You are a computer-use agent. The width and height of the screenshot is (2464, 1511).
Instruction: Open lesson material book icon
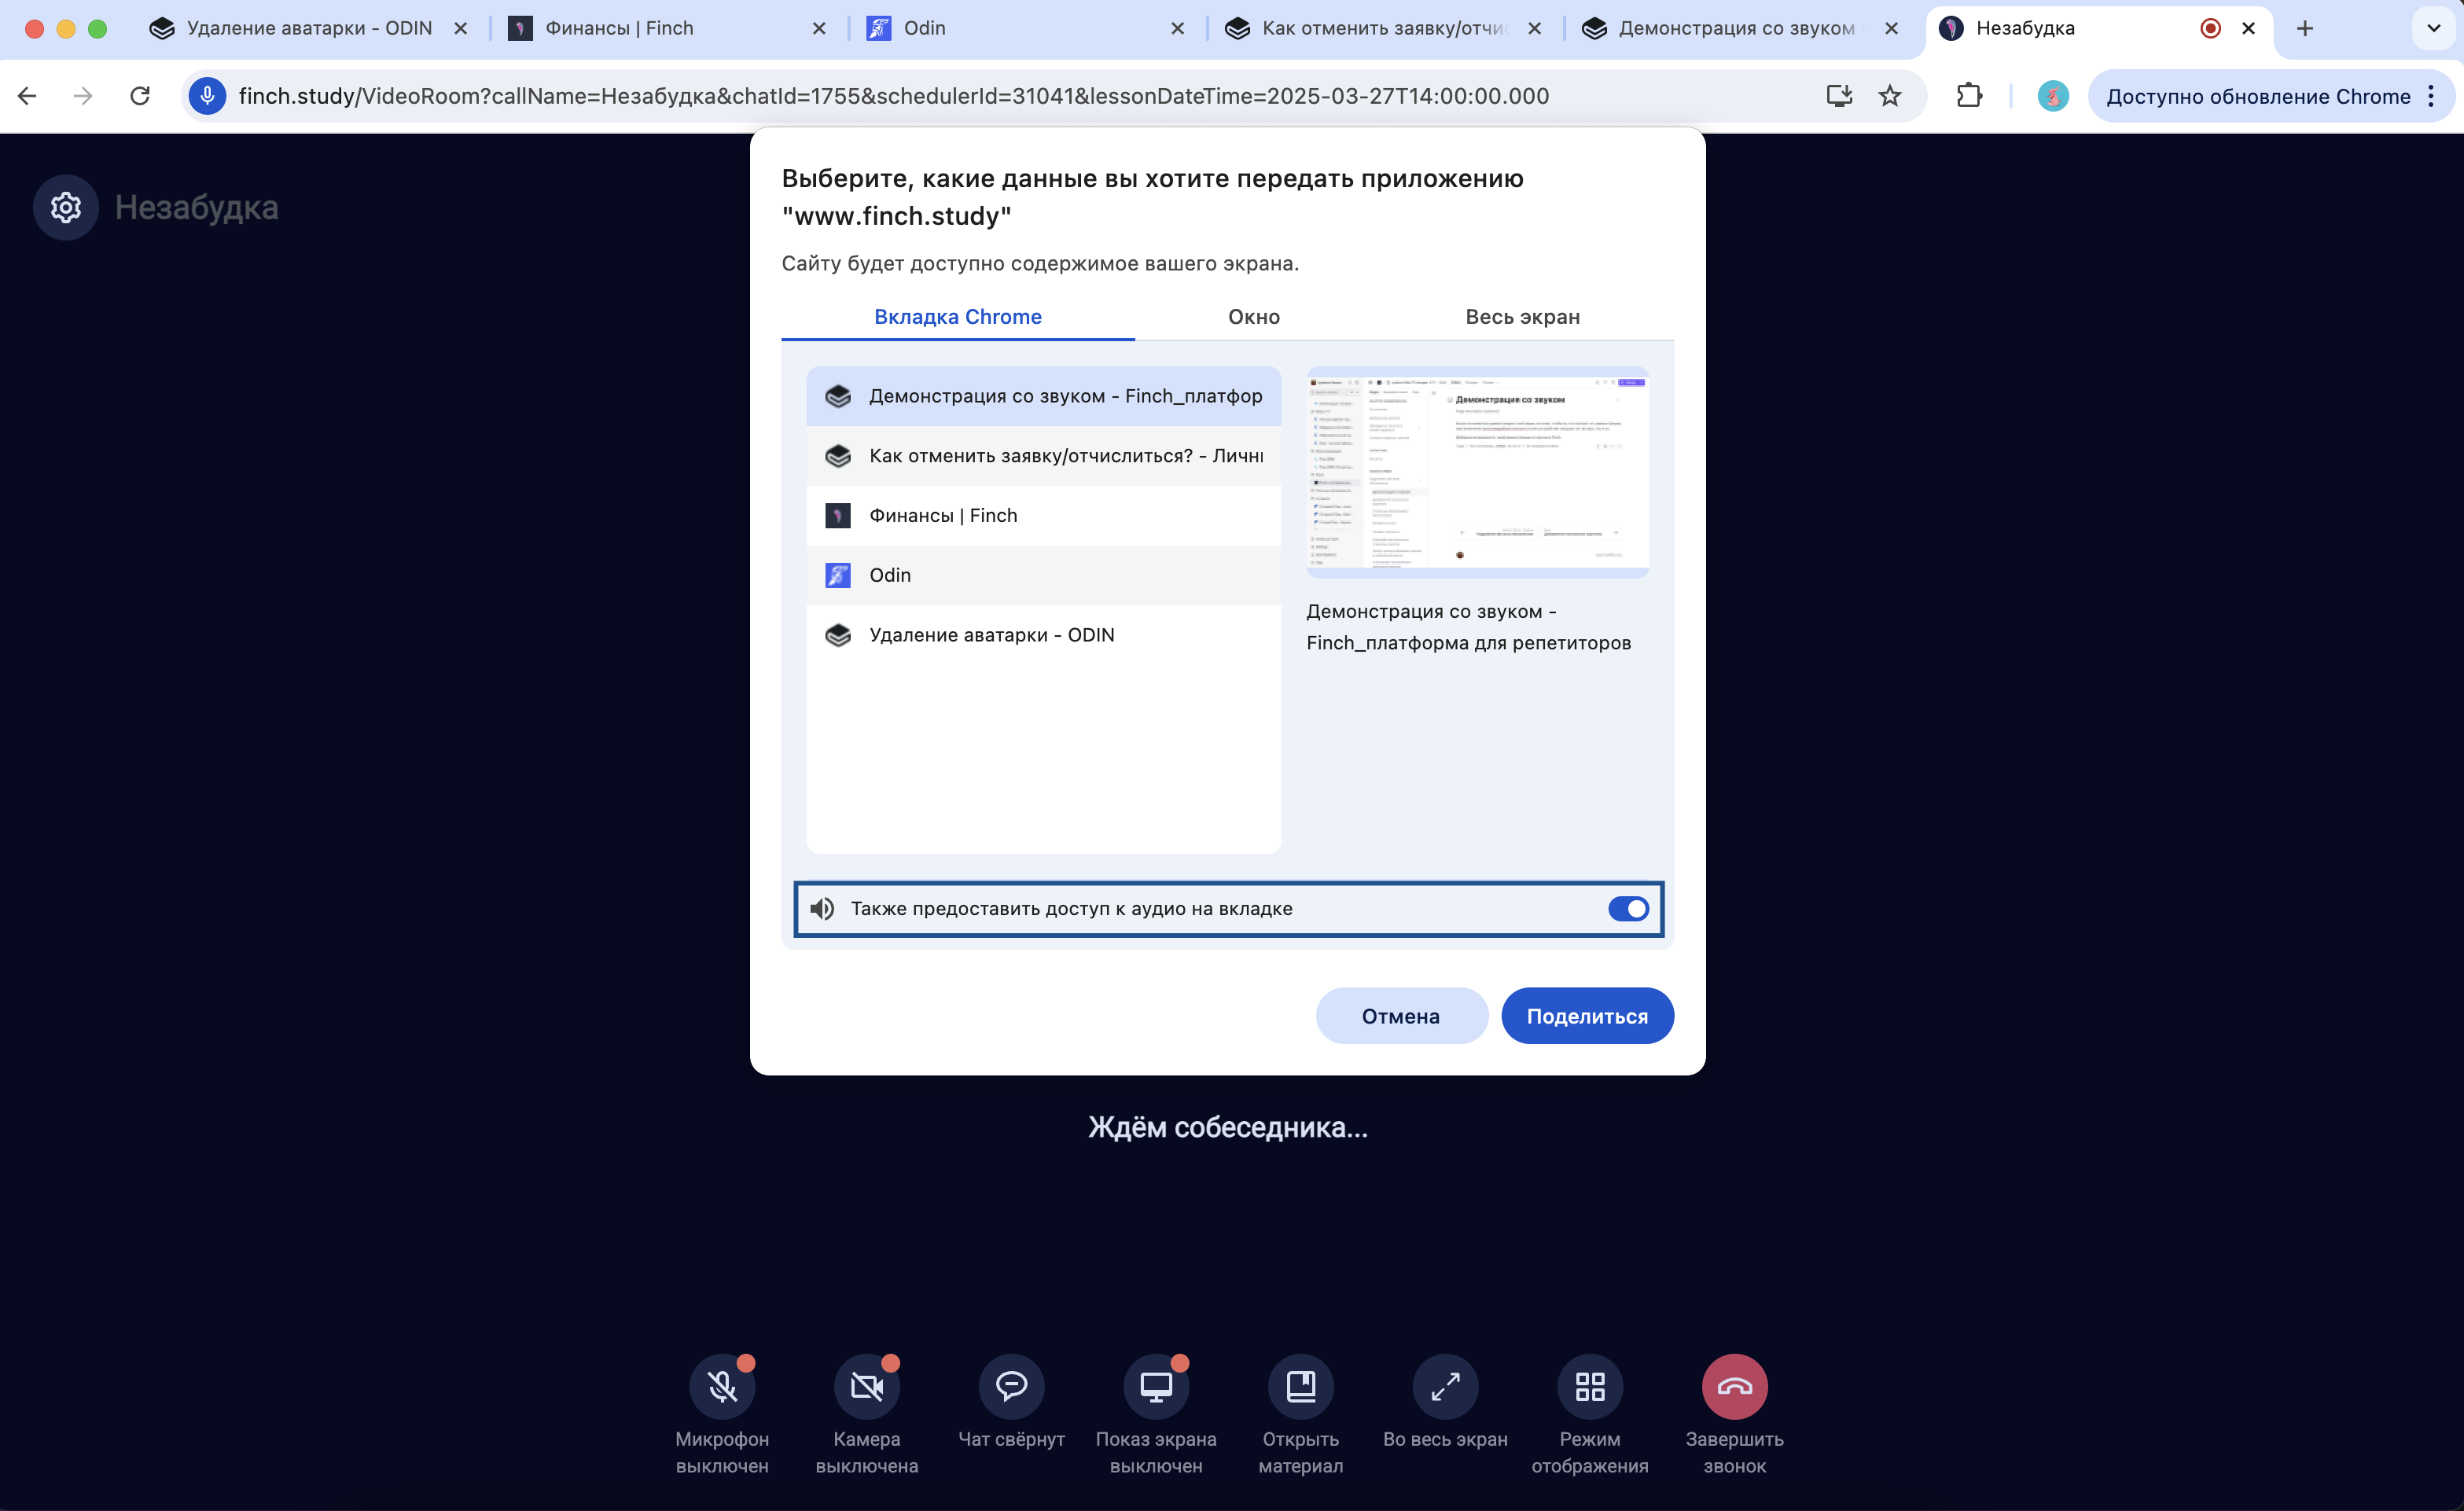tap(1300, 1386)
